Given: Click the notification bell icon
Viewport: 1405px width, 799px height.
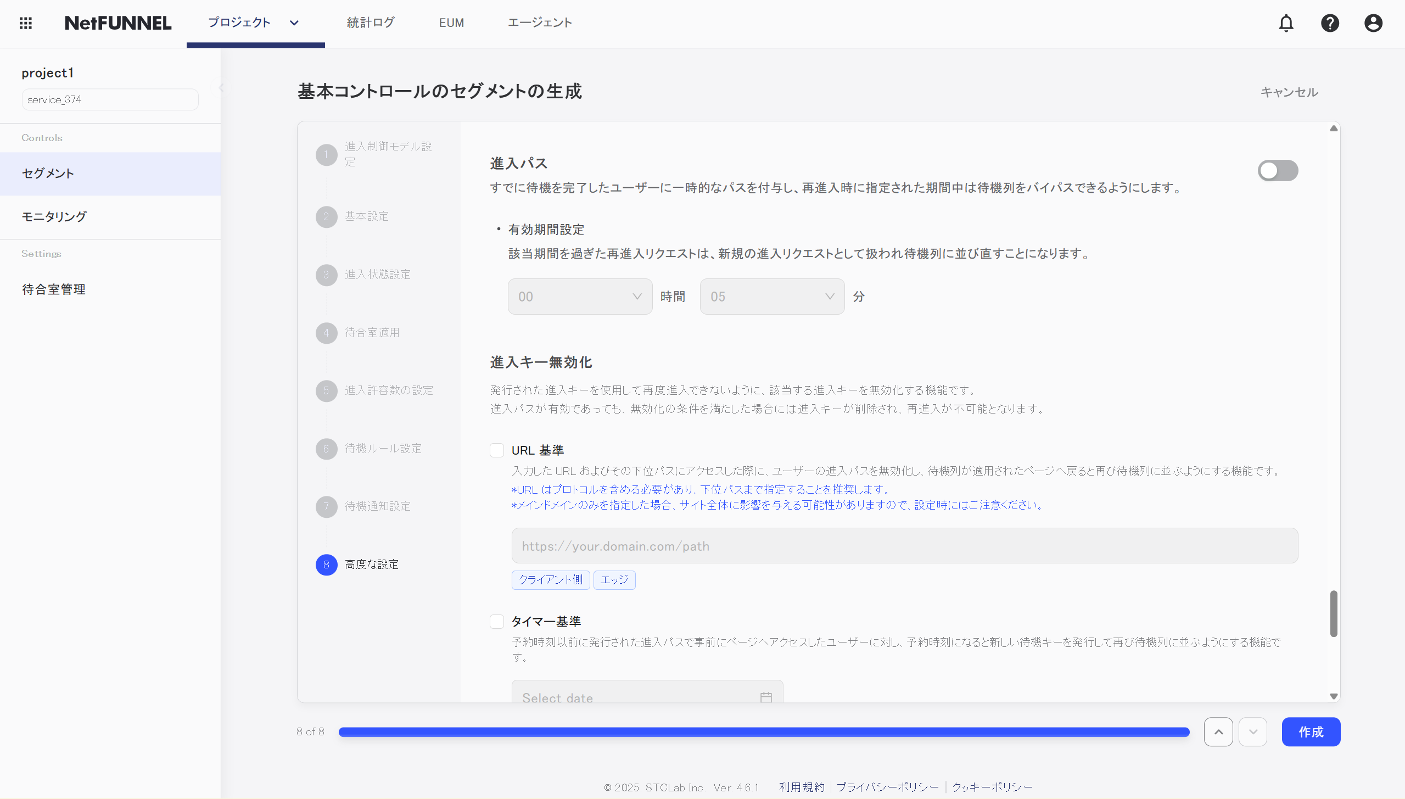Looking at the screenshot, I should [x=1286, y=23].
